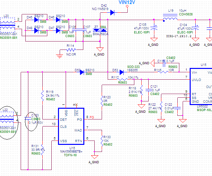Image resolution: width=212 pixels, height=176 pixels.
Task: Click the DIP2-17.2X10.2 footprint text
Action: click(179, 36)
